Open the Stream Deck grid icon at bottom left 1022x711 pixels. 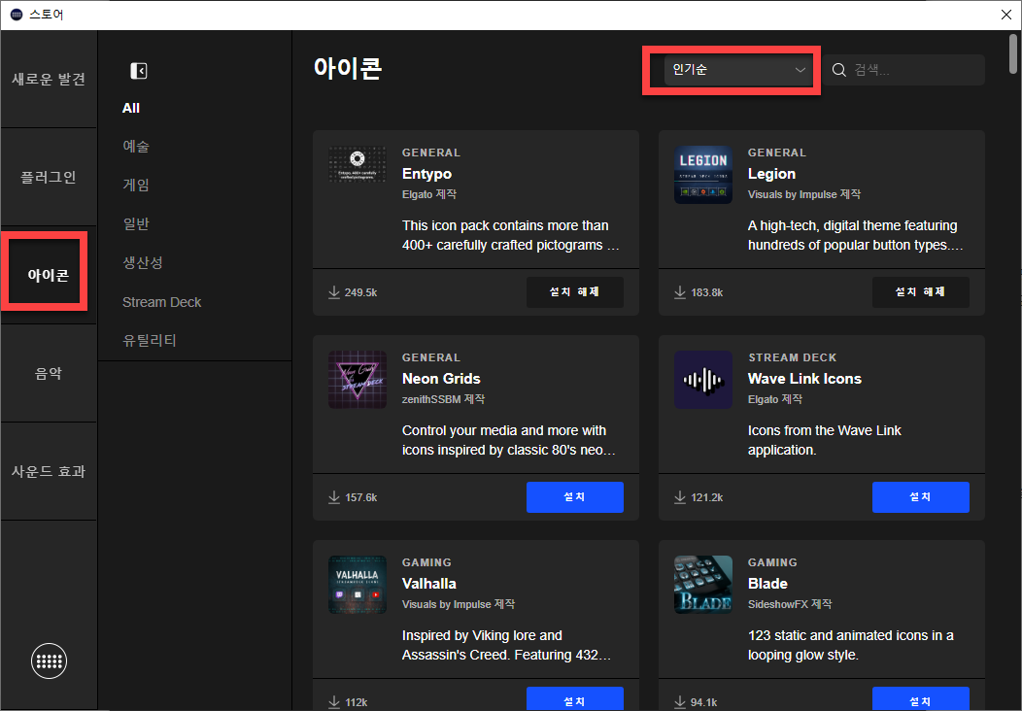[x=49, y=660]
